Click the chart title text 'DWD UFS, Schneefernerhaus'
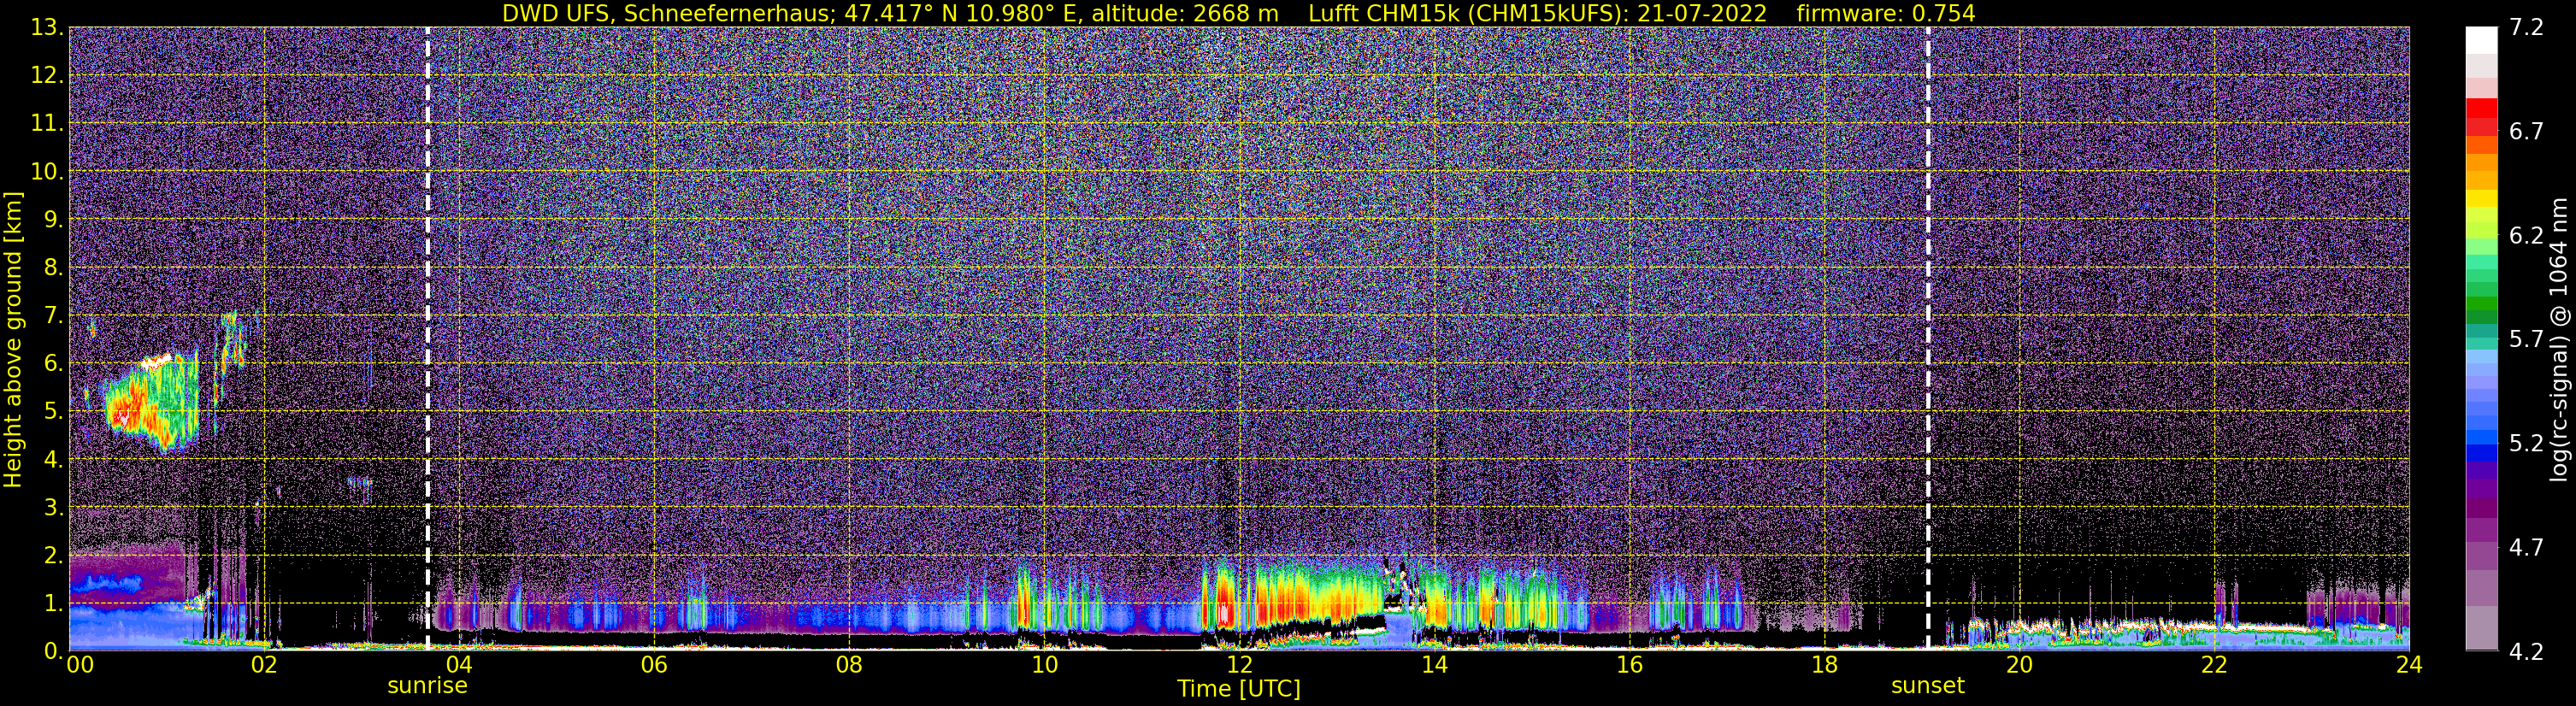 667,13
